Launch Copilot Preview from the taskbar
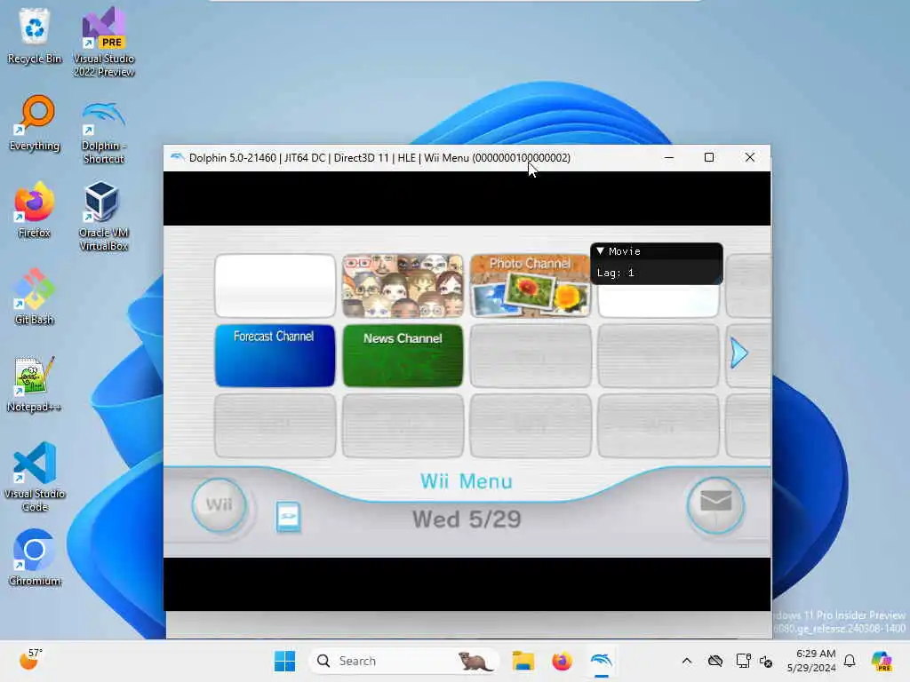This screenshot has height=682, width=910. tap(882, 661)
